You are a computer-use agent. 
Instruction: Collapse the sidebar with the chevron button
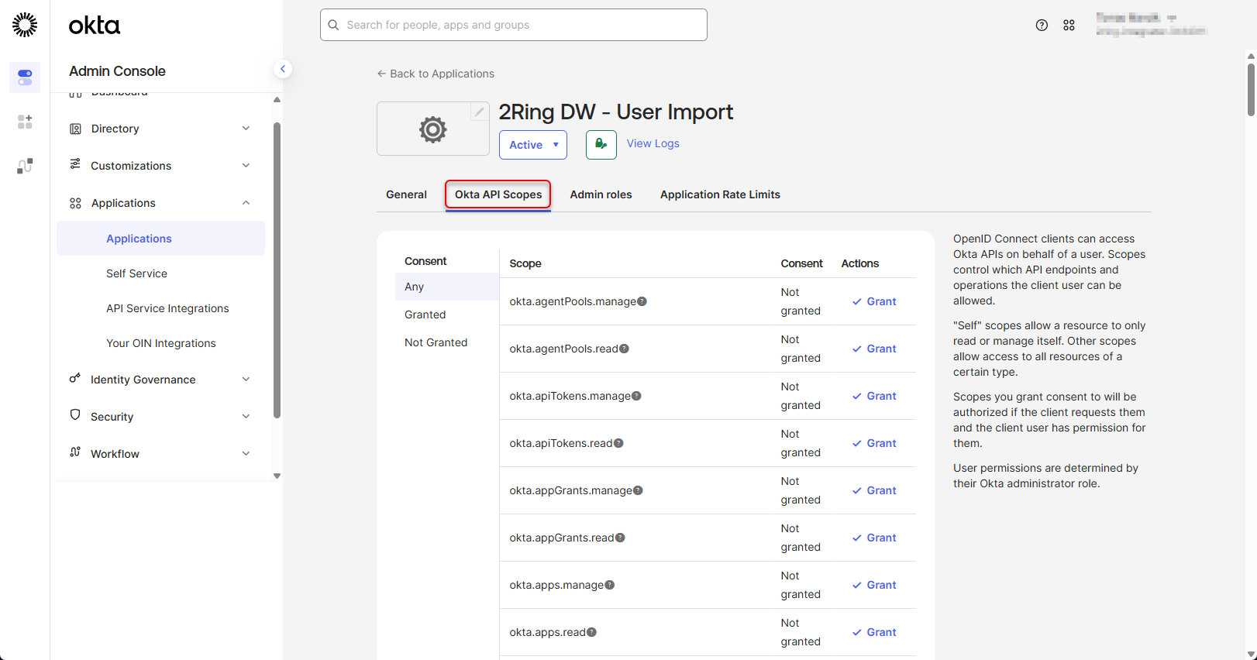coord(283,69)
